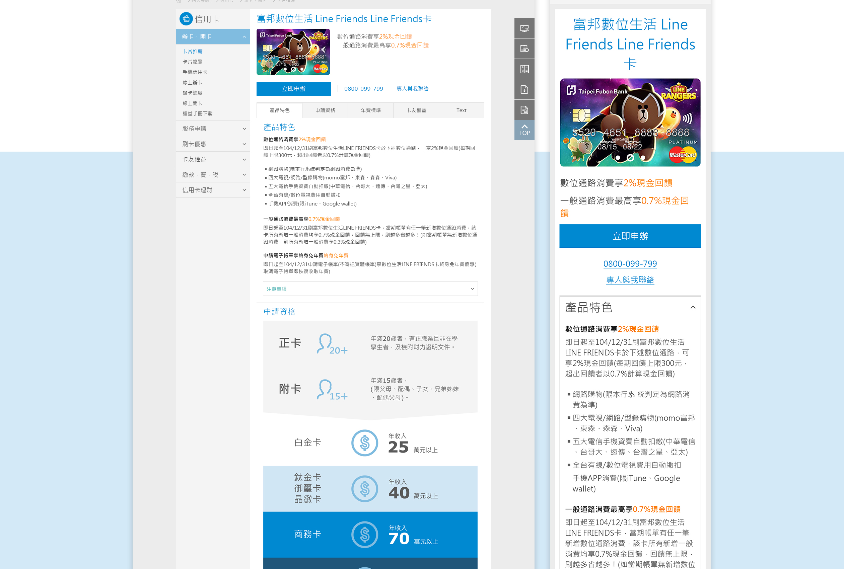The image size is (844, 569).
Task: Click the 白金卡 label
Action: [x=307, y=443]
